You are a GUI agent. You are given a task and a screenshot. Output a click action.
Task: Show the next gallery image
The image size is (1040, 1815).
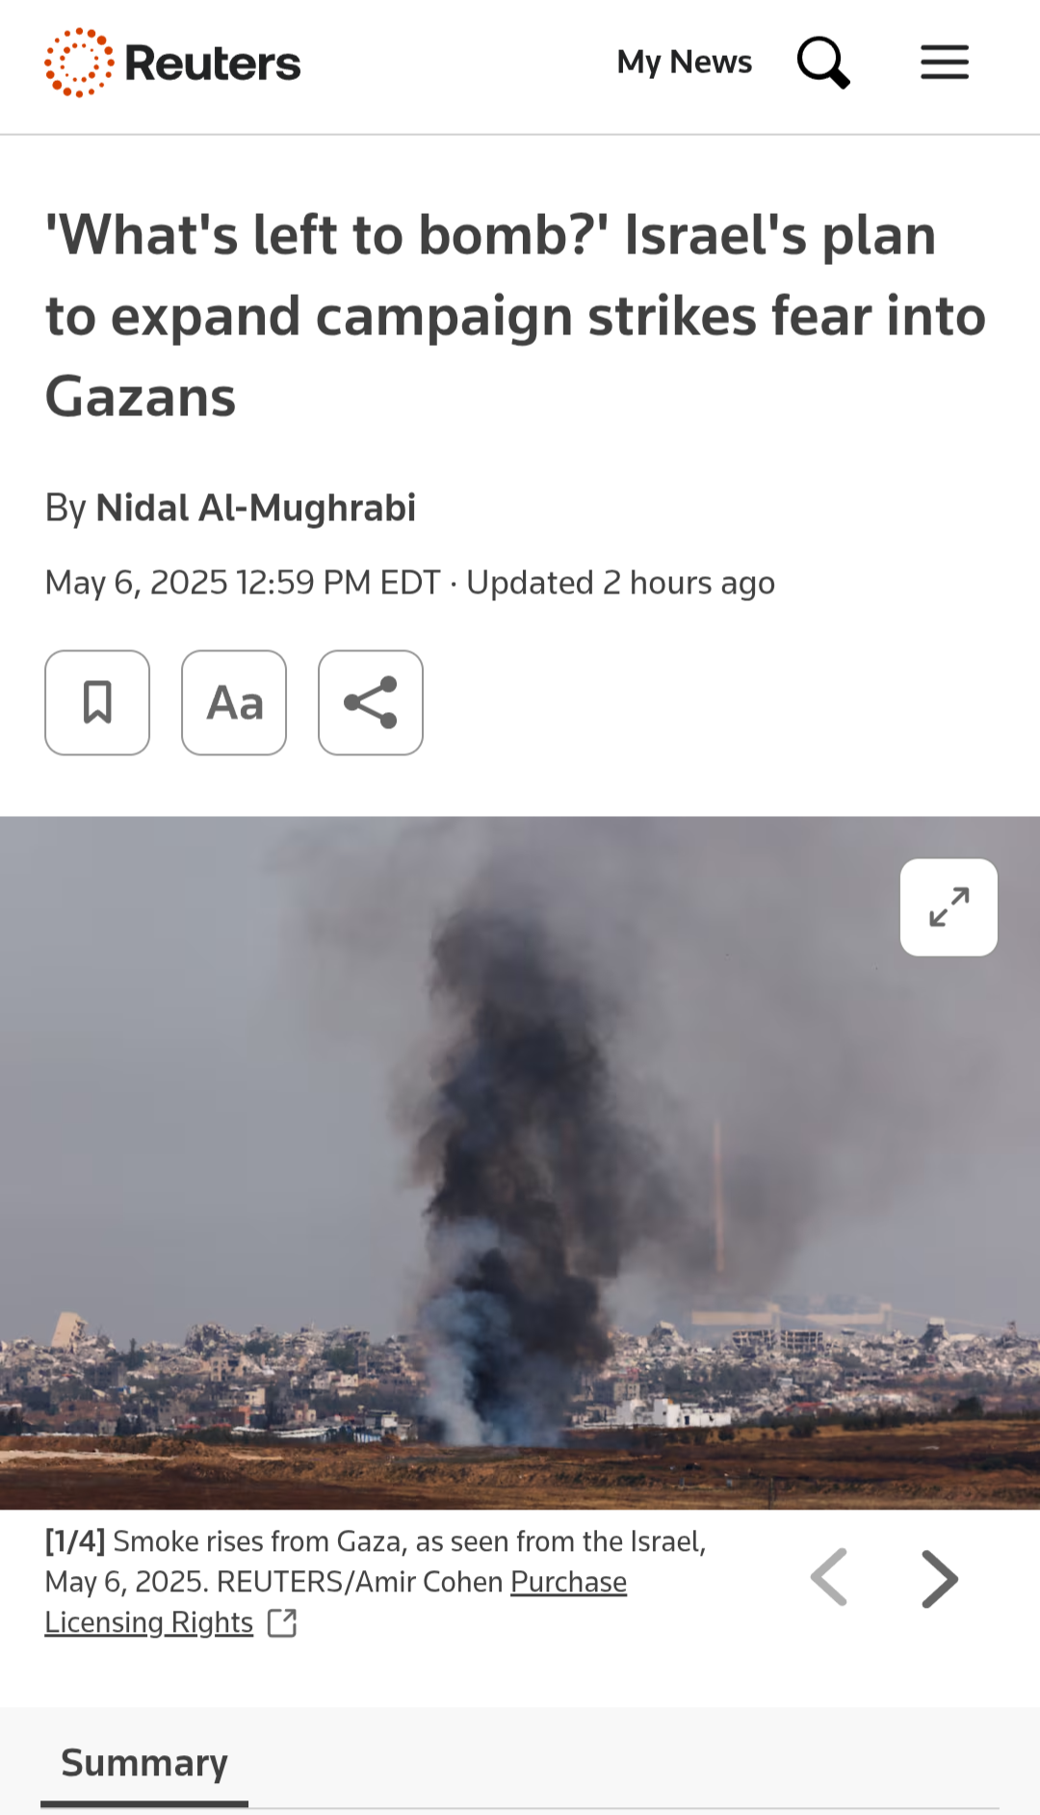pos(939,1579)
